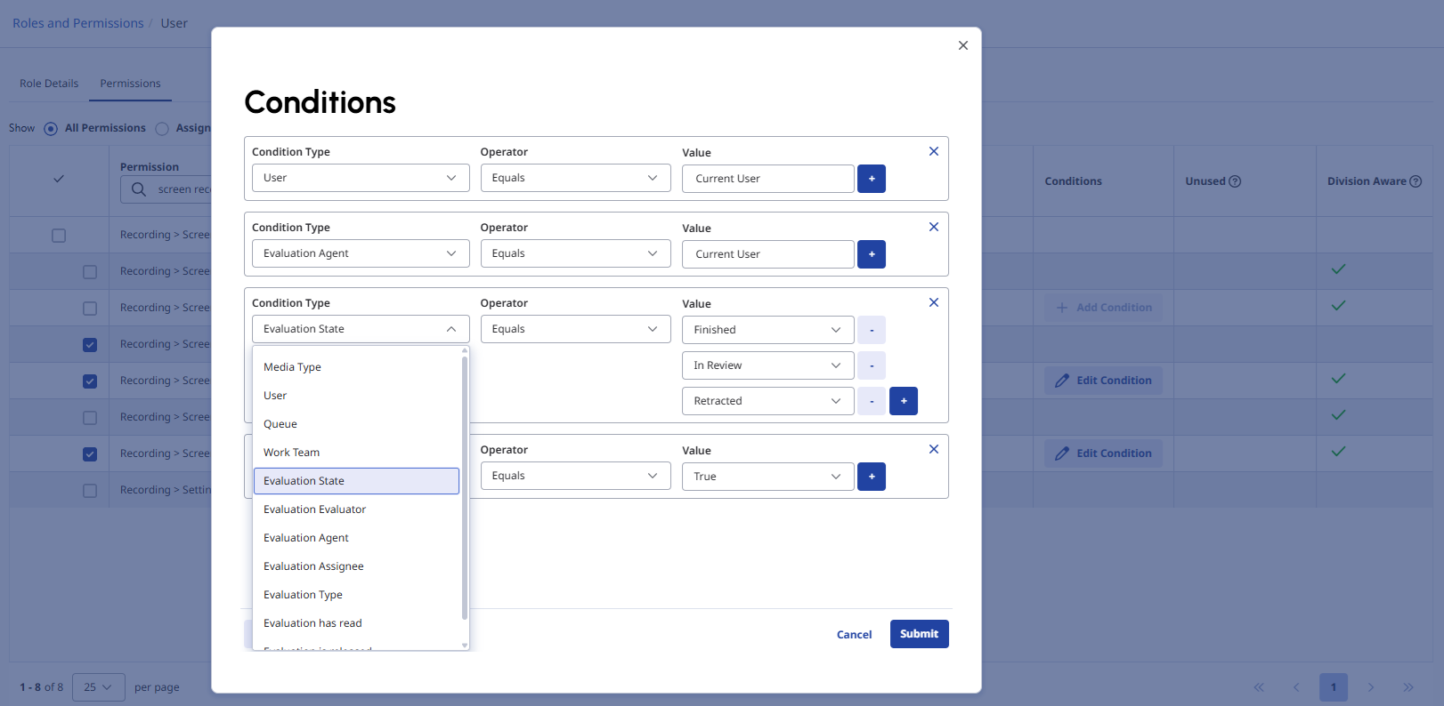
Task: Submit the conditions
Action: pos(919,634)
